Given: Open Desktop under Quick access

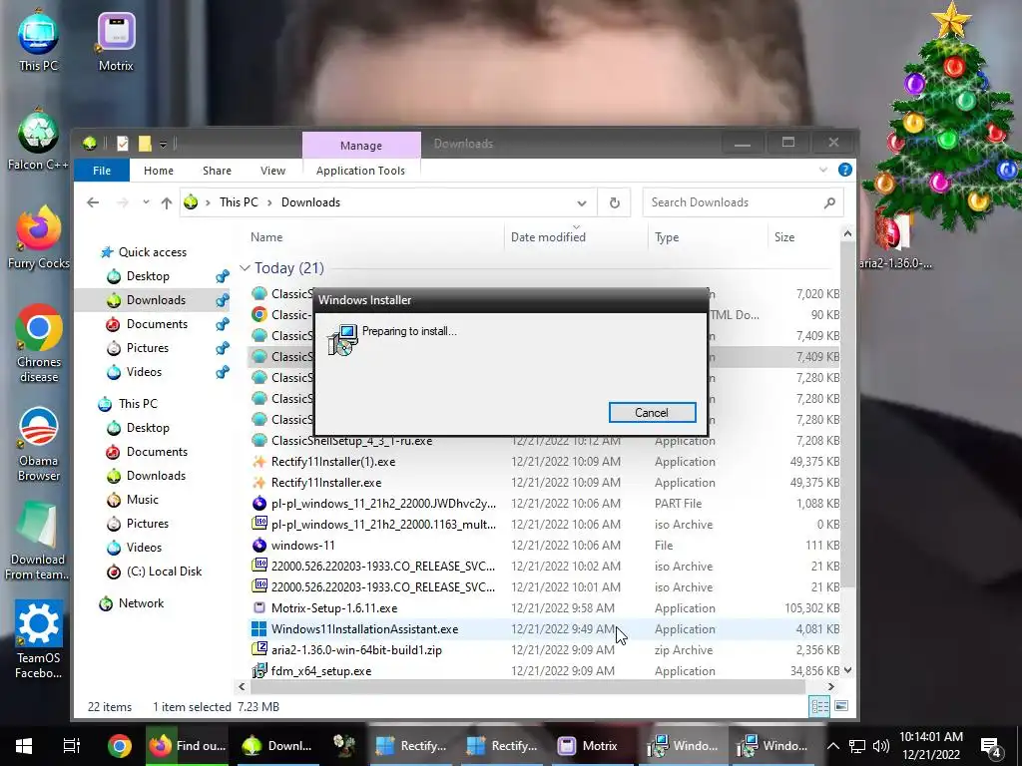Looking at the screenshot, I should coord(148,276).
